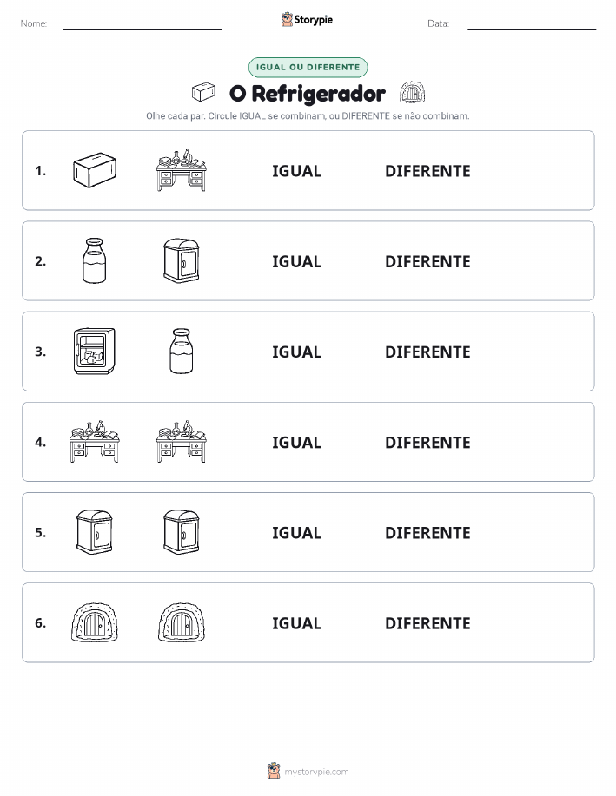Viewport: 616px width, 796px height.
Task: Click the butter block icon in row 1
Action: coord(95,170)
